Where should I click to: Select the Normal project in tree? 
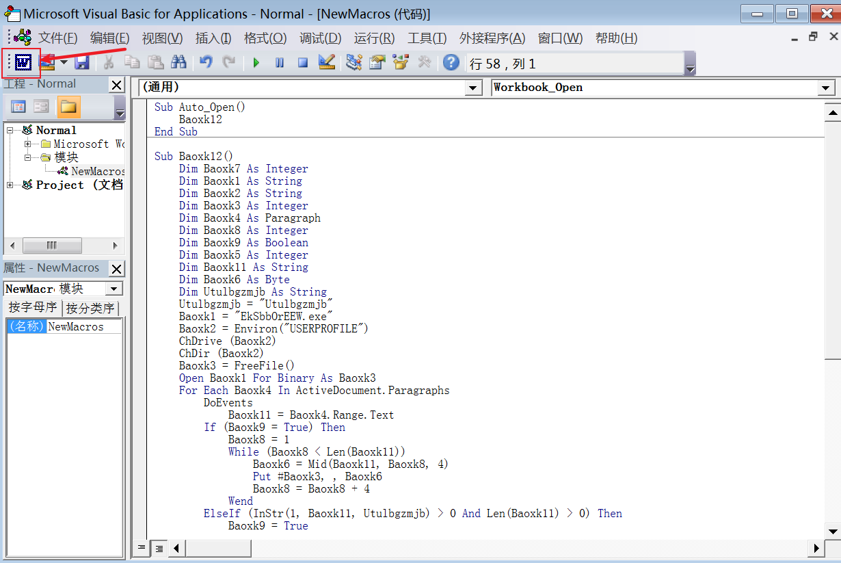56,130
